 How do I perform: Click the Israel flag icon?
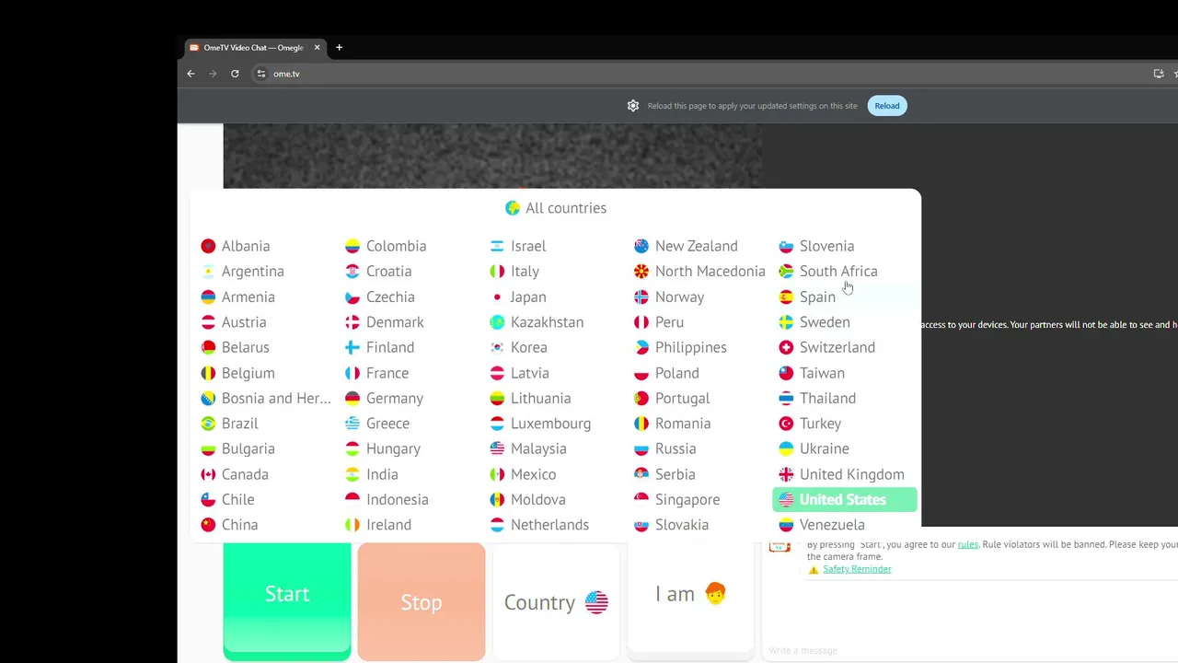click(x=497, y=246)
